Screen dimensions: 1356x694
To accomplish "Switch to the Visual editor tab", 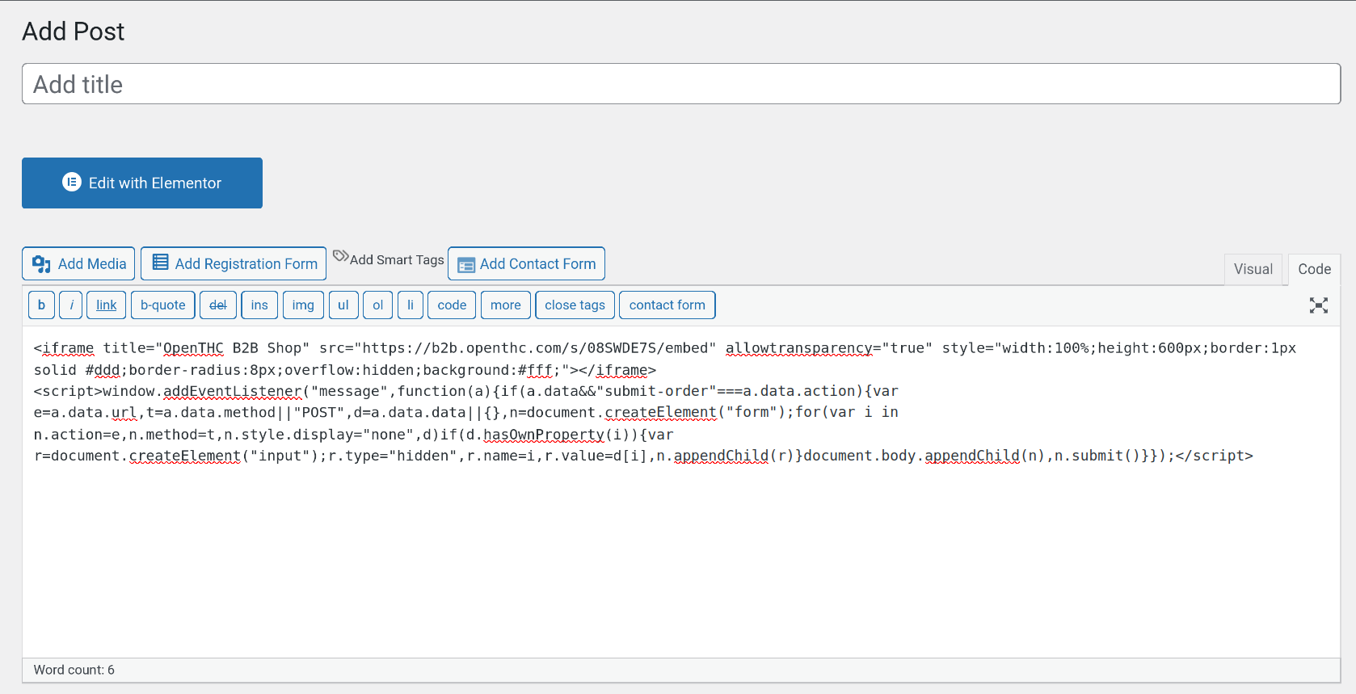I will tap(1253, 269).
